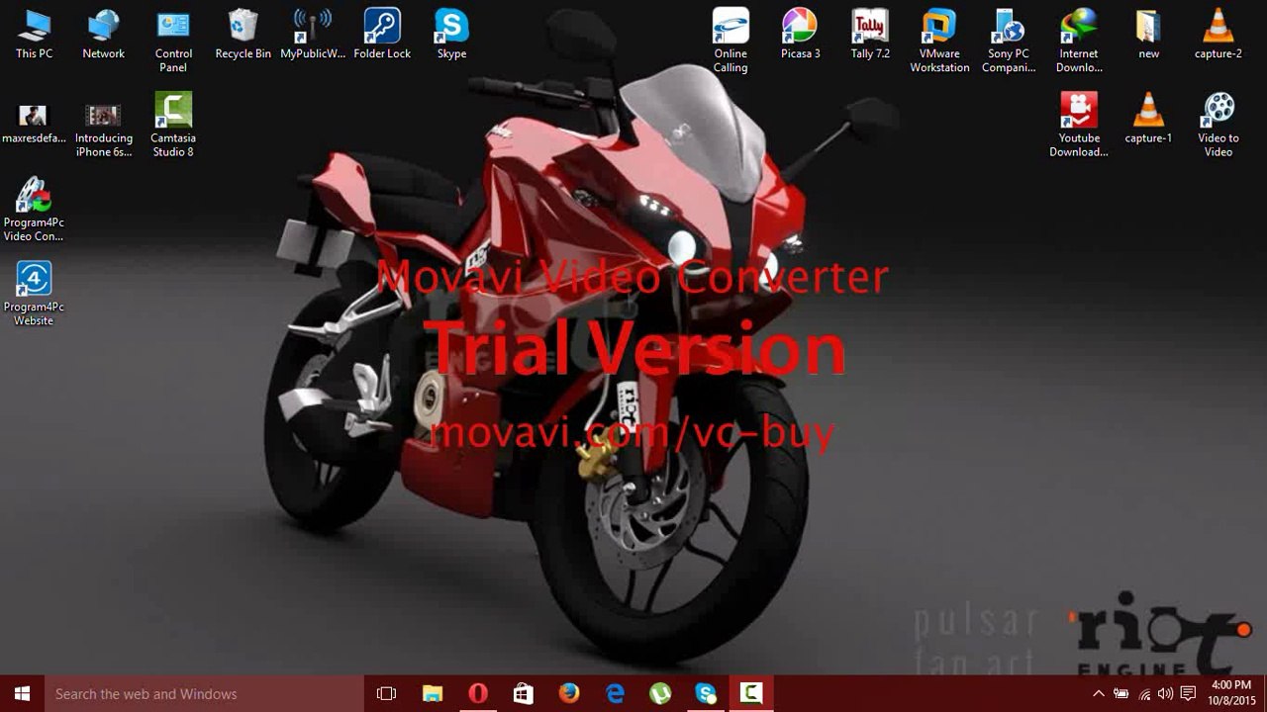Select the Picasa 3 shortcut
1267x712 pixels.
coord(800,35)
